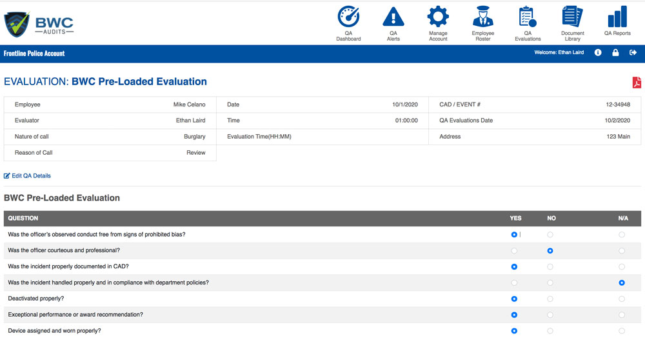The image size is (645, 338).
Task: Click the N/A column header
Action: (623, 218)
